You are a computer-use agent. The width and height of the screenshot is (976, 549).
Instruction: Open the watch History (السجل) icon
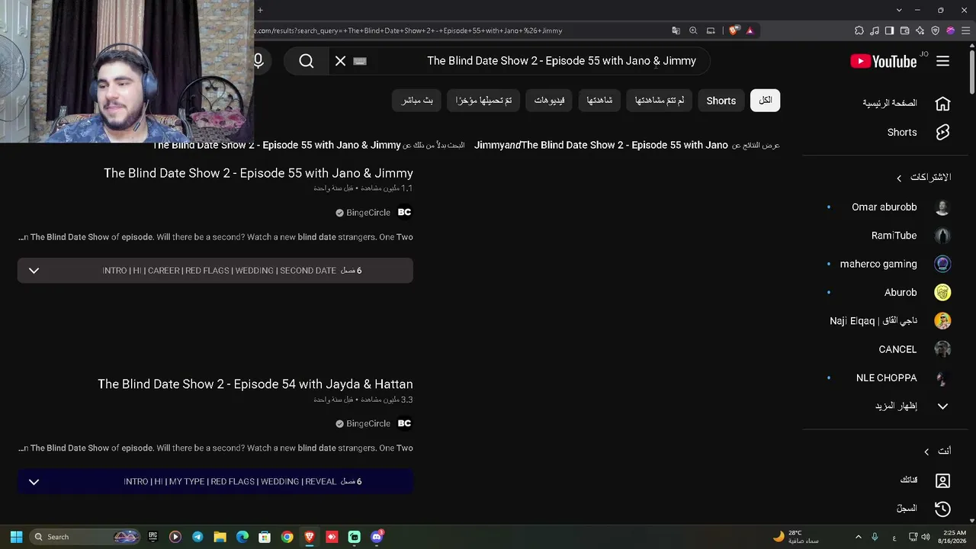[943, 509]
